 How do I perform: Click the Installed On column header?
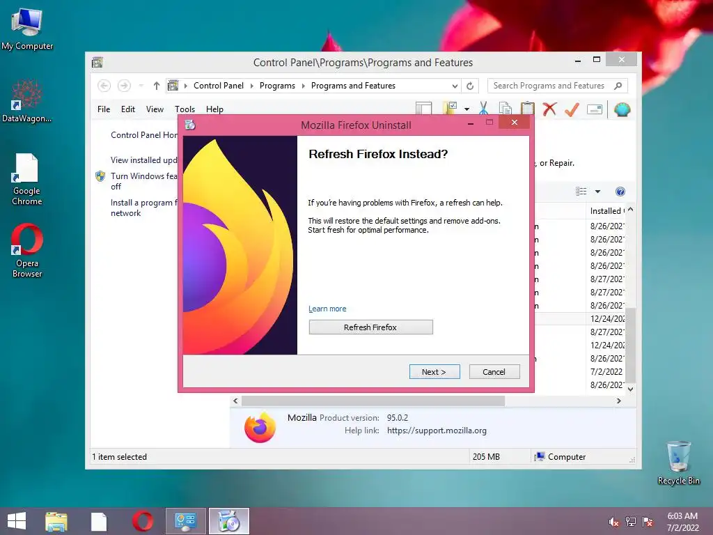pos(606,210)
